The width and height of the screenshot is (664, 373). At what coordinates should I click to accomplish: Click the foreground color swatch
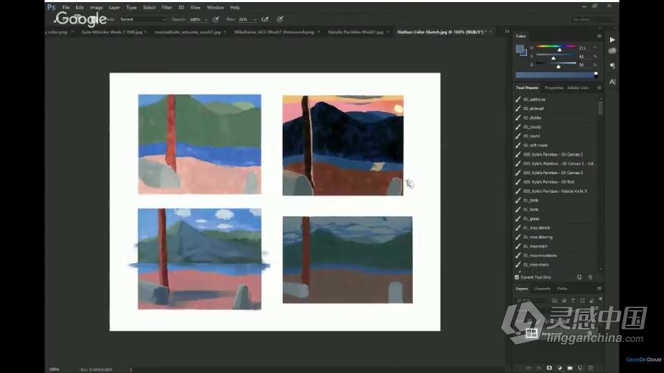tap(519, 49)
